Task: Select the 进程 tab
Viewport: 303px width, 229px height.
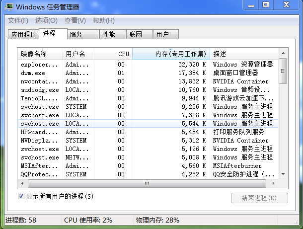Action: tap(53, 34)
